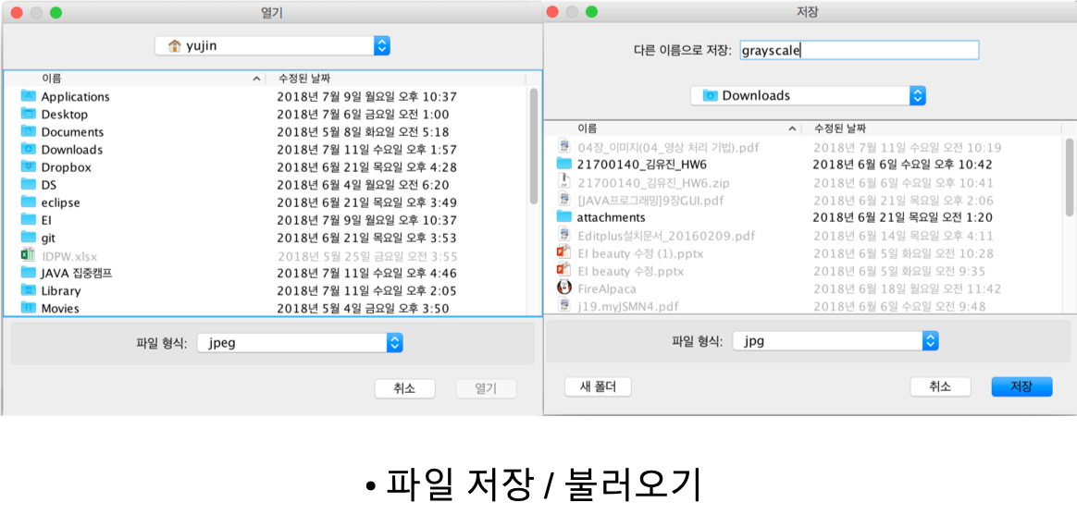Expand the jpeg file format dropdown
Screen dimensions: 1077x527
pyautogui.click(x=395, y=343)
